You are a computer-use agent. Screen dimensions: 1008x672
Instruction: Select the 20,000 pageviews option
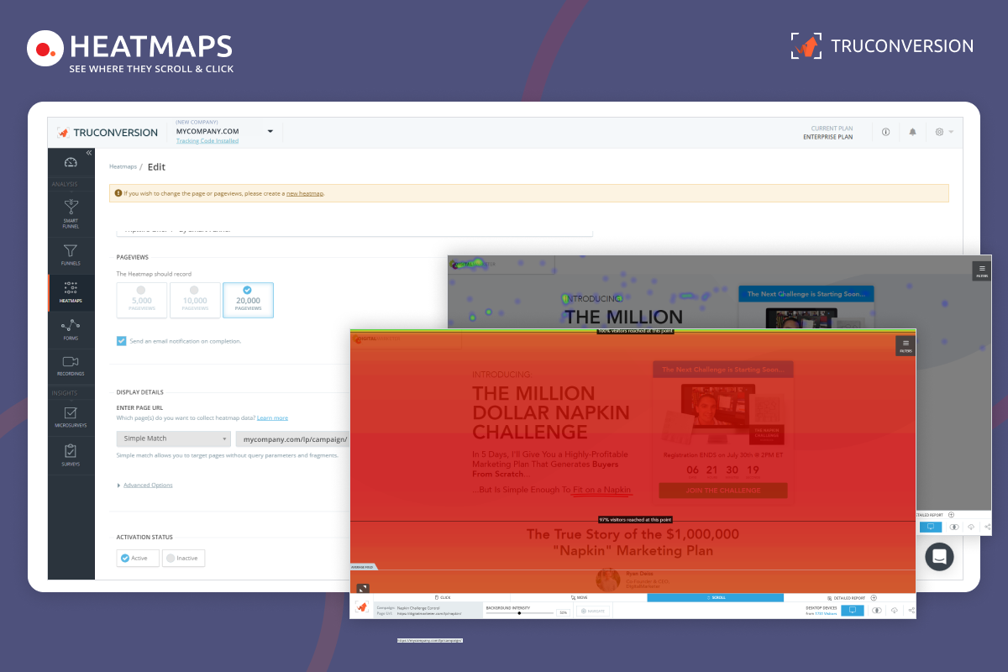(248, 300)
